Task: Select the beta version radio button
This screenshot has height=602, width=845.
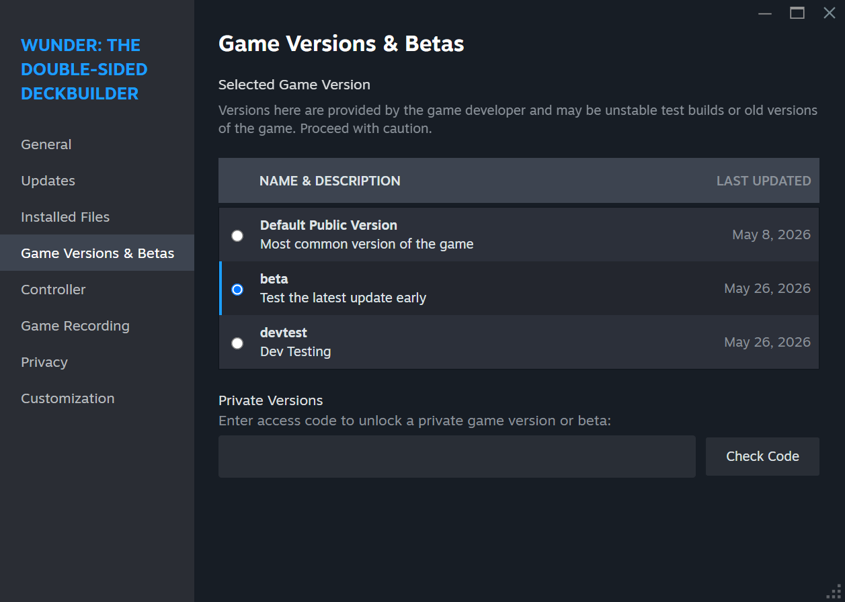Action: tap(237, 290)
